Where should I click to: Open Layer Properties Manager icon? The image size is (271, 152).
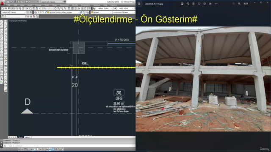[36, 12]
